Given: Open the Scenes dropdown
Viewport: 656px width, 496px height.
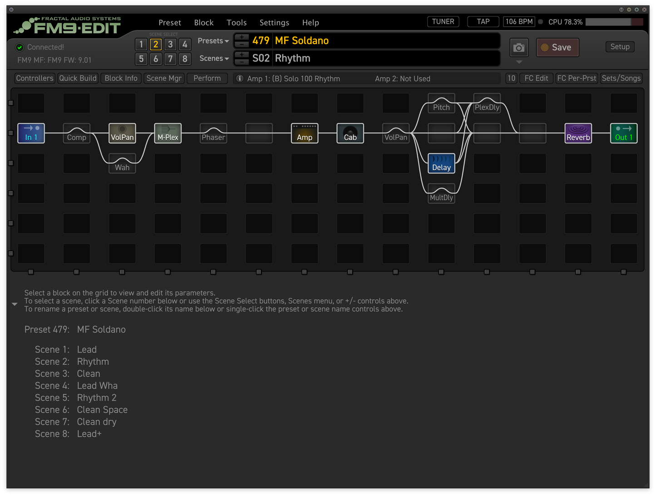Looking at the screenshot, I should click(213, 58).
